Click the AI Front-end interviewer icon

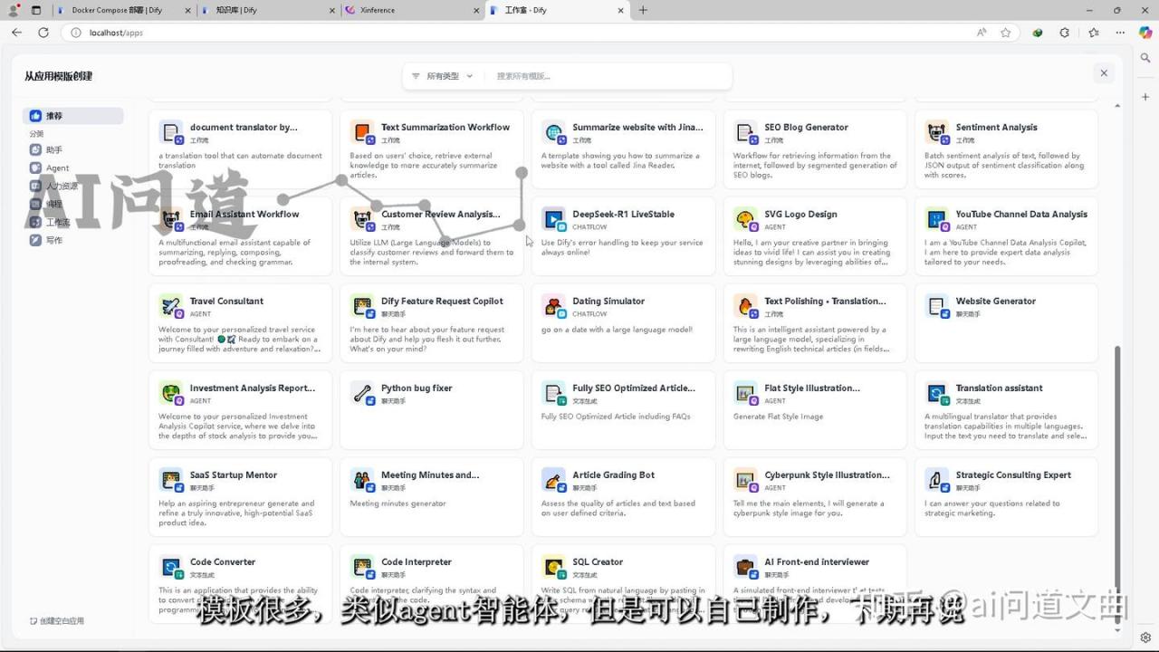(x=746, y=567)
